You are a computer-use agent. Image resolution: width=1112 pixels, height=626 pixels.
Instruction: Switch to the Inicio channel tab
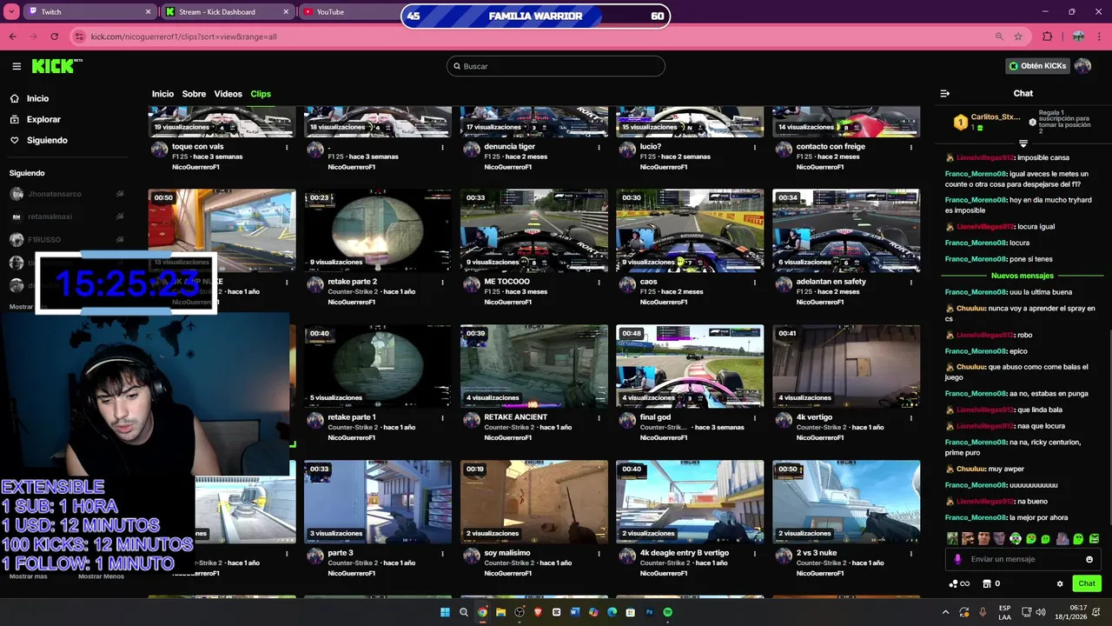[162, 94]
